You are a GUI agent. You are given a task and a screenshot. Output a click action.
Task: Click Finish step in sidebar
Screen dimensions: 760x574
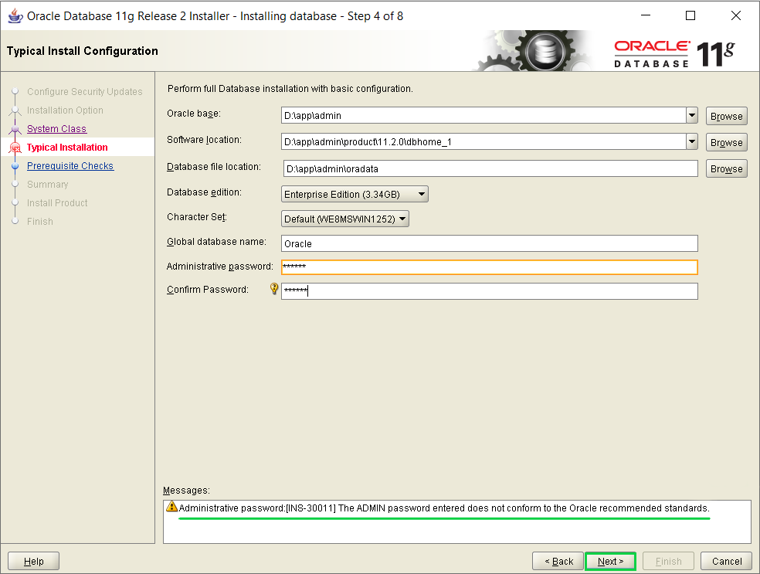coord(39,221)
